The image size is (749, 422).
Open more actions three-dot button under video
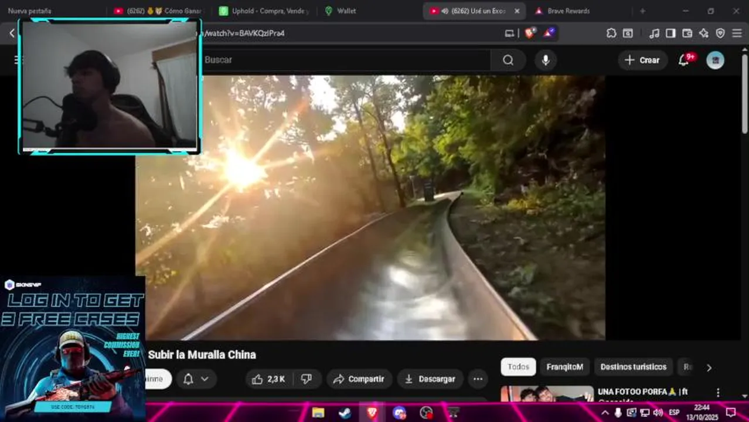coord(478,379)
